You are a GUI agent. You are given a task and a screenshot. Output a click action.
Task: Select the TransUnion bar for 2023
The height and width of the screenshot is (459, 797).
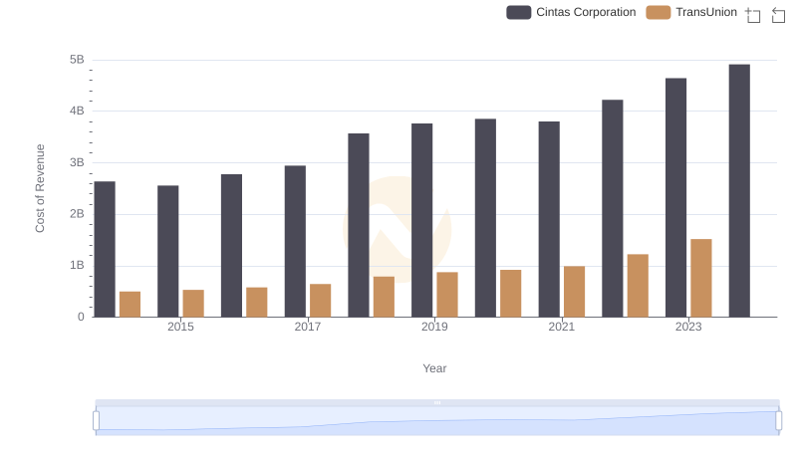701,278
